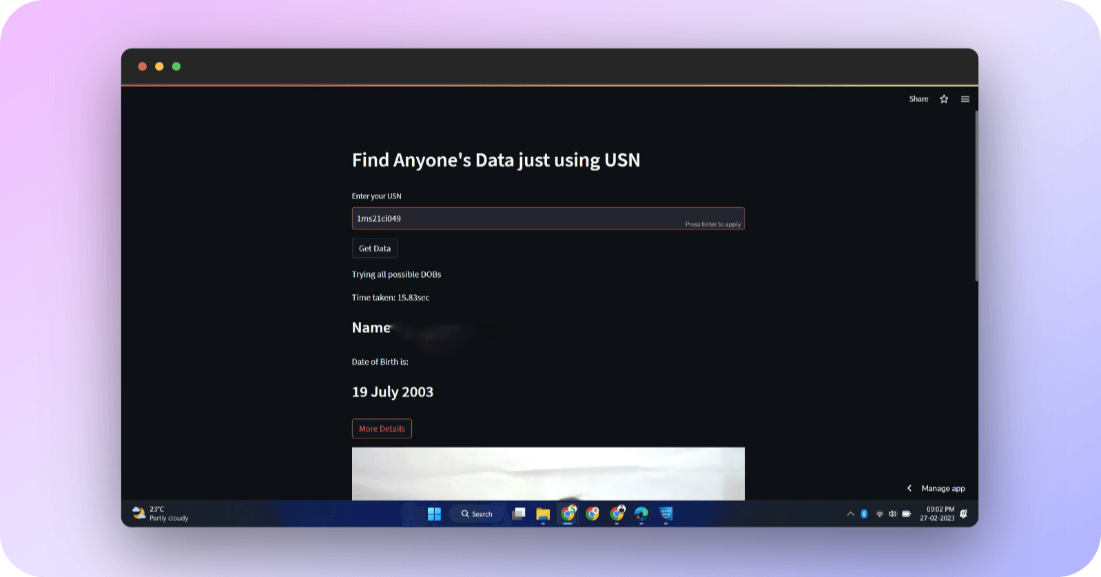The height and width of the screenshot is (577, 1101).
Task: Open File Explorer from taskbar
Action: point(543,514)
